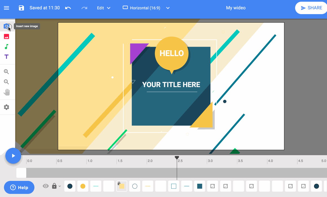
Task: Select the YOUR TITLE HERE text on canvas
Action: (171, 85)
